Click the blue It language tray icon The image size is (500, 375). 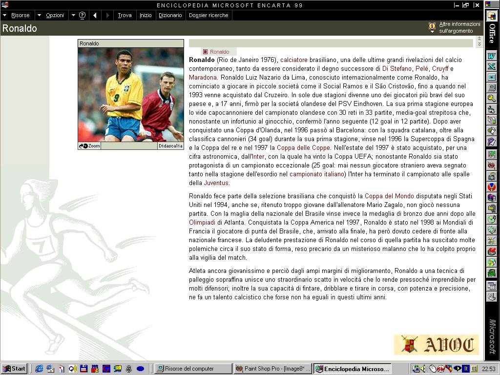coord(466,369)
